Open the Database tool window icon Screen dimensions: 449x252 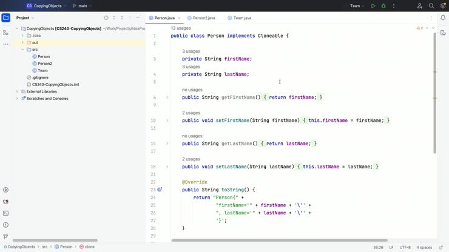click(x=443, y=33)
